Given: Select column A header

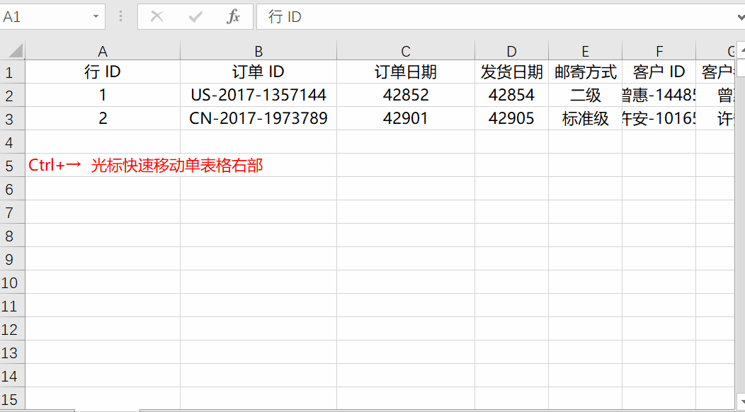Looking at the screenshot, I should [x=103, y=50].
